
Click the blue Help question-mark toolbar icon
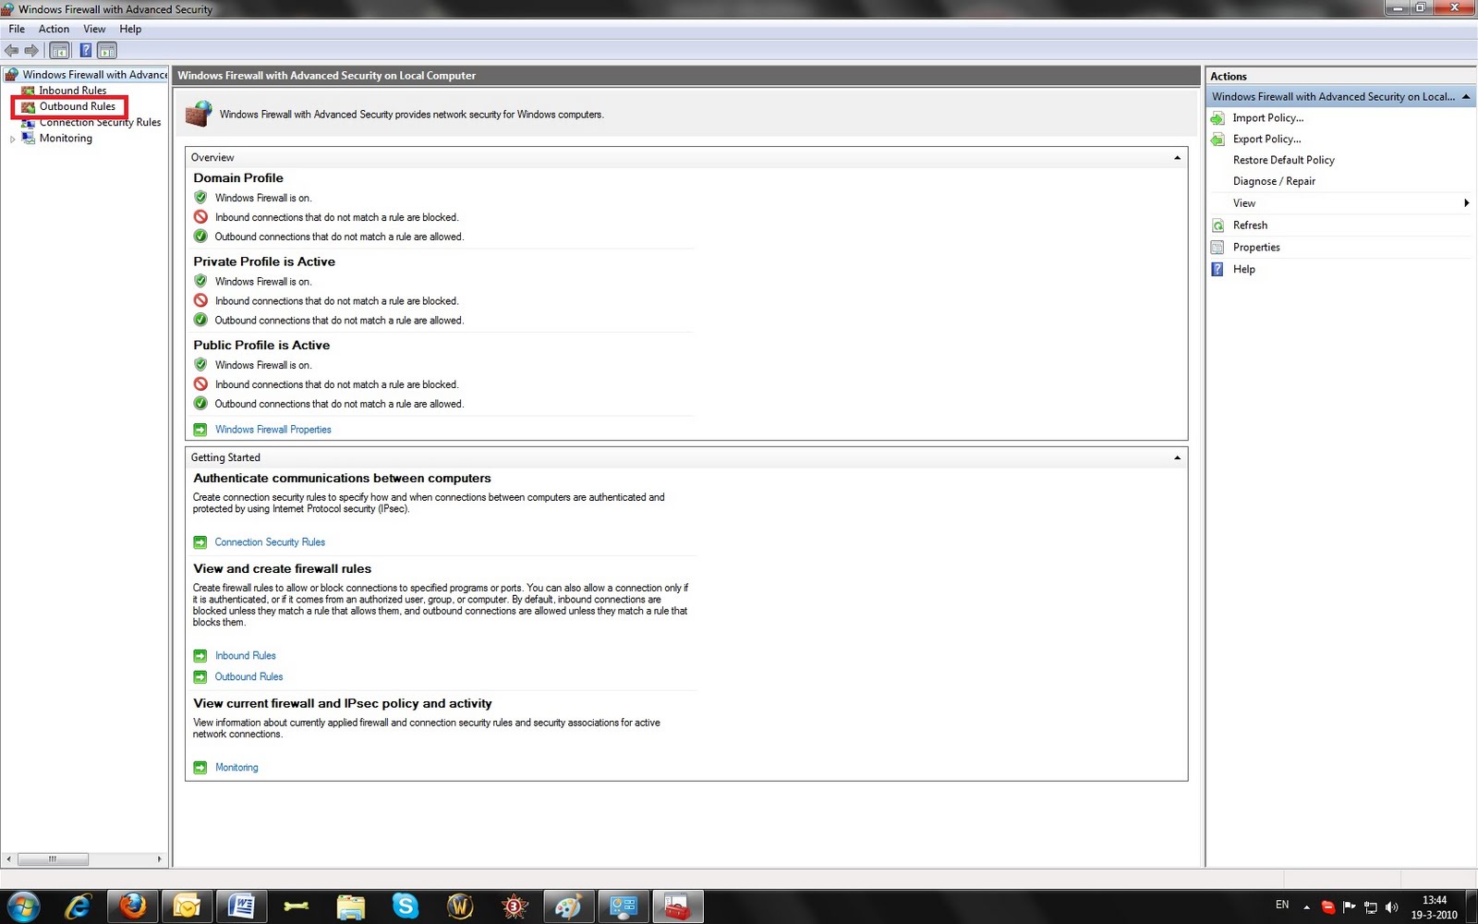[85, 51]
